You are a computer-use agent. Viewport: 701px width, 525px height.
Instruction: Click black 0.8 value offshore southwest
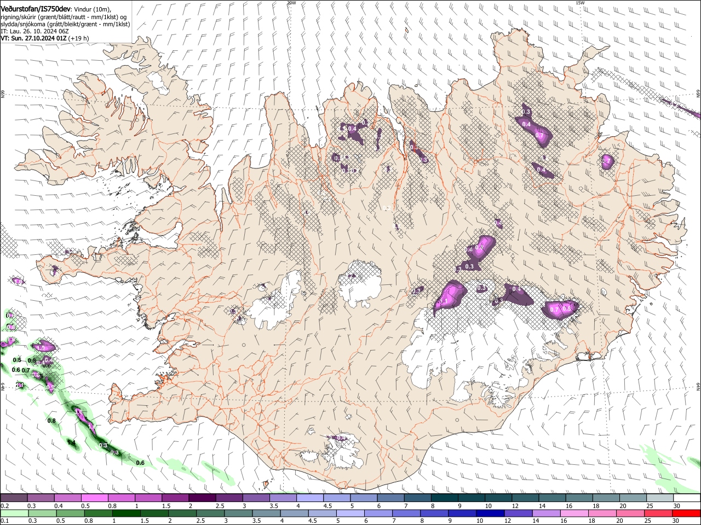tap(51, 421)
